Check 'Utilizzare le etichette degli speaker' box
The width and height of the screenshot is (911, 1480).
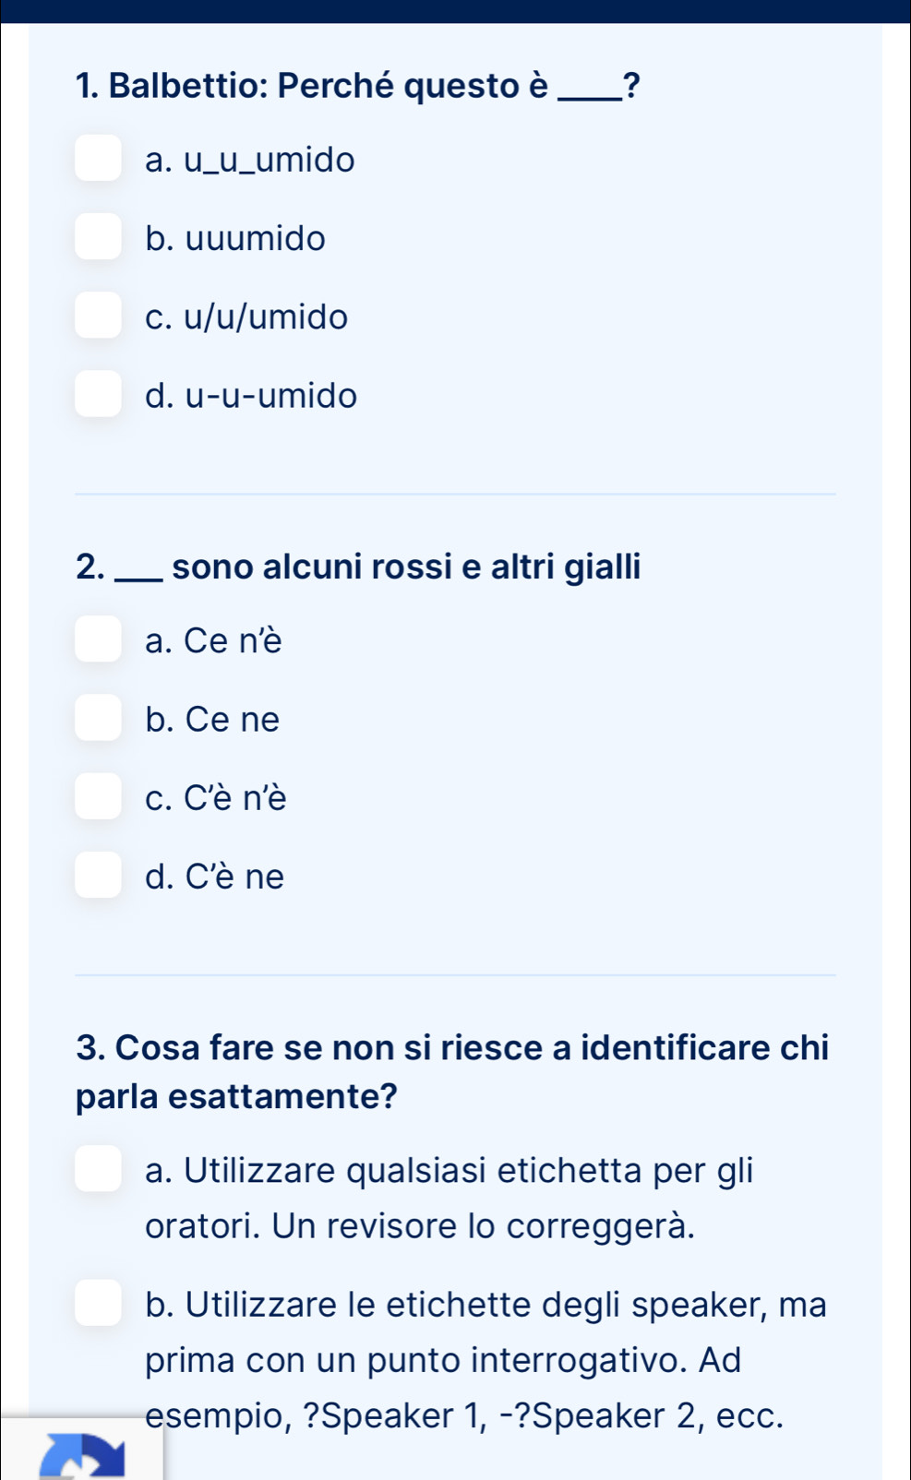click(x=99, y=1303)
